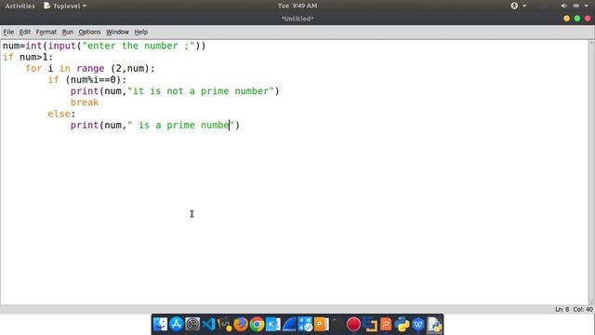
Task: Open the Python file icon in dock
Action: (434, 325)
